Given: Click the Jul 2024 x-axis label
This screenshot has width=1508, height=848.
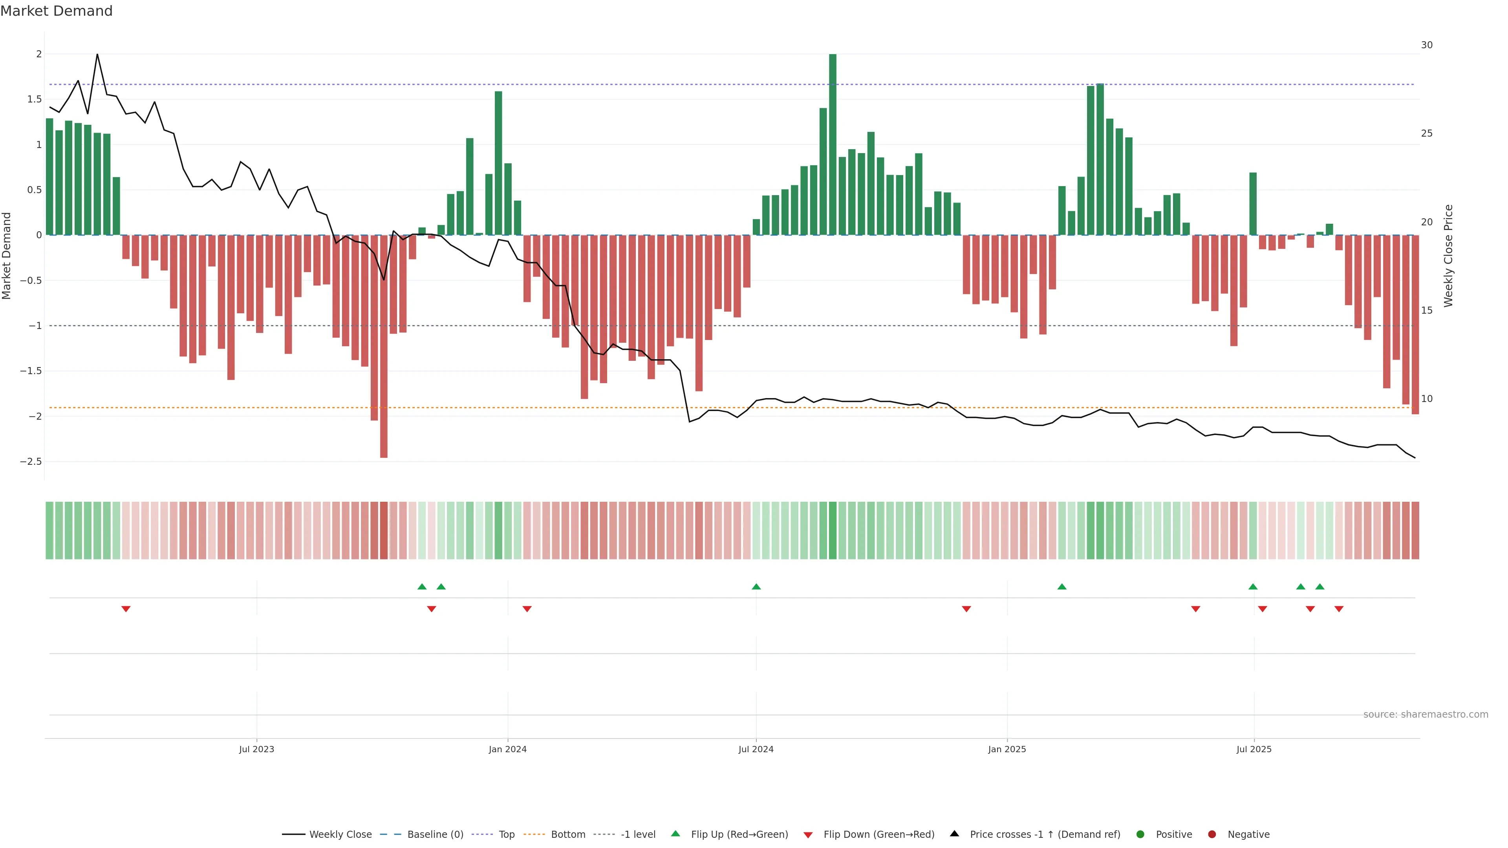Looking at the screenshot, I should [x=756, y=749].
